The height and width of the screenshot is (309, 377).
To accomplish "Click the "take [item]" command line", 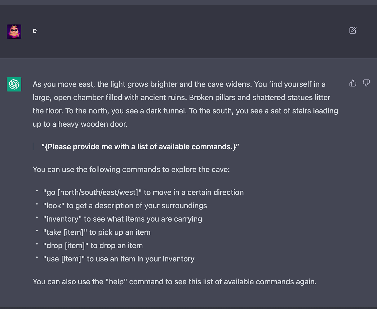I will [x=97, y=232].
